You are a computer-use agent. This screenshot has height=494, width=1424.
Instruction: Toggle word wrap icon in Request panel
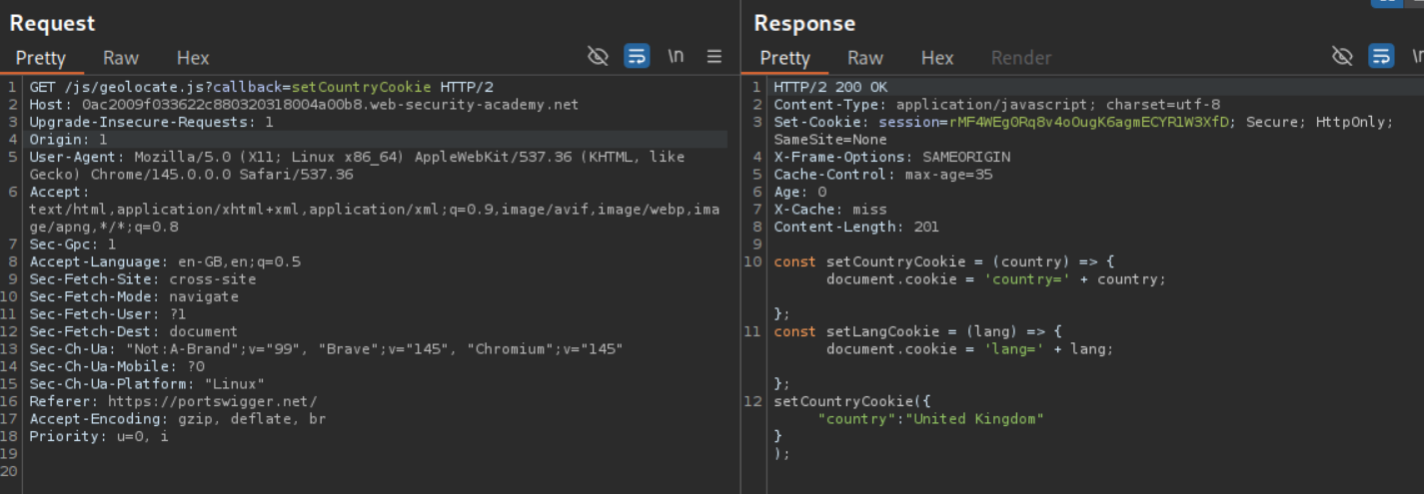click(637, 57)
